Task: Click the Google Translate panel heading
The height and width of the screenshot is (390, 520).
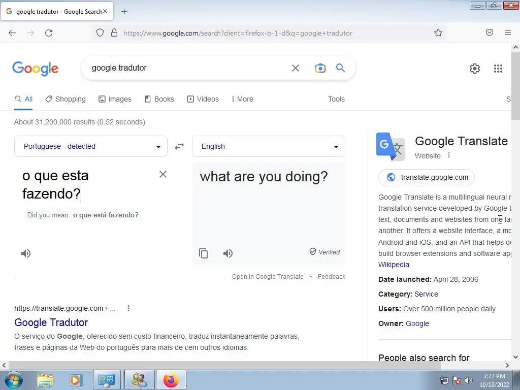Action: click(461, 141)
